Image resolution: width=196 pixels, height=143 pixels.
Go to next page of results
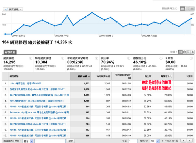[190, 141]
